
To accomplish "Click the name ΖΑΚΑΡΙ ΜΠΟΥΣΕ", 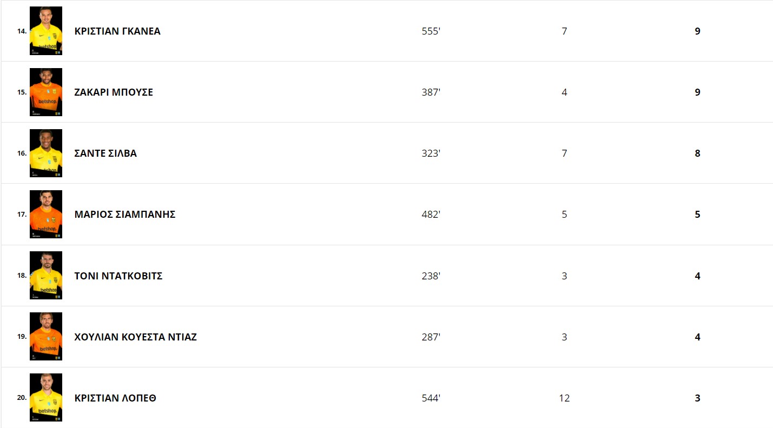I will (x=114, y=92).
